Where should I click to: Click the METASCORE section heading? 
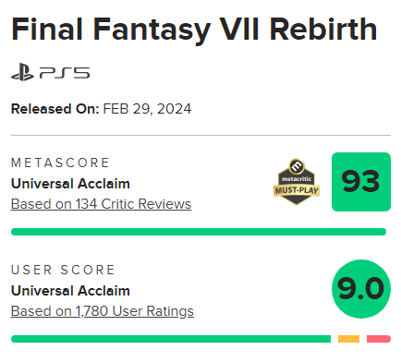60,163
